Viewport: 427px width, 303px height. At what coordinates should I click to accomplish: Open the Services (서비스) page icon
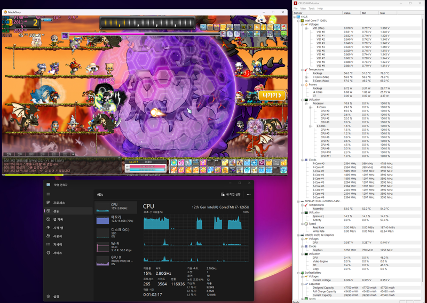[x=48, y=253]
